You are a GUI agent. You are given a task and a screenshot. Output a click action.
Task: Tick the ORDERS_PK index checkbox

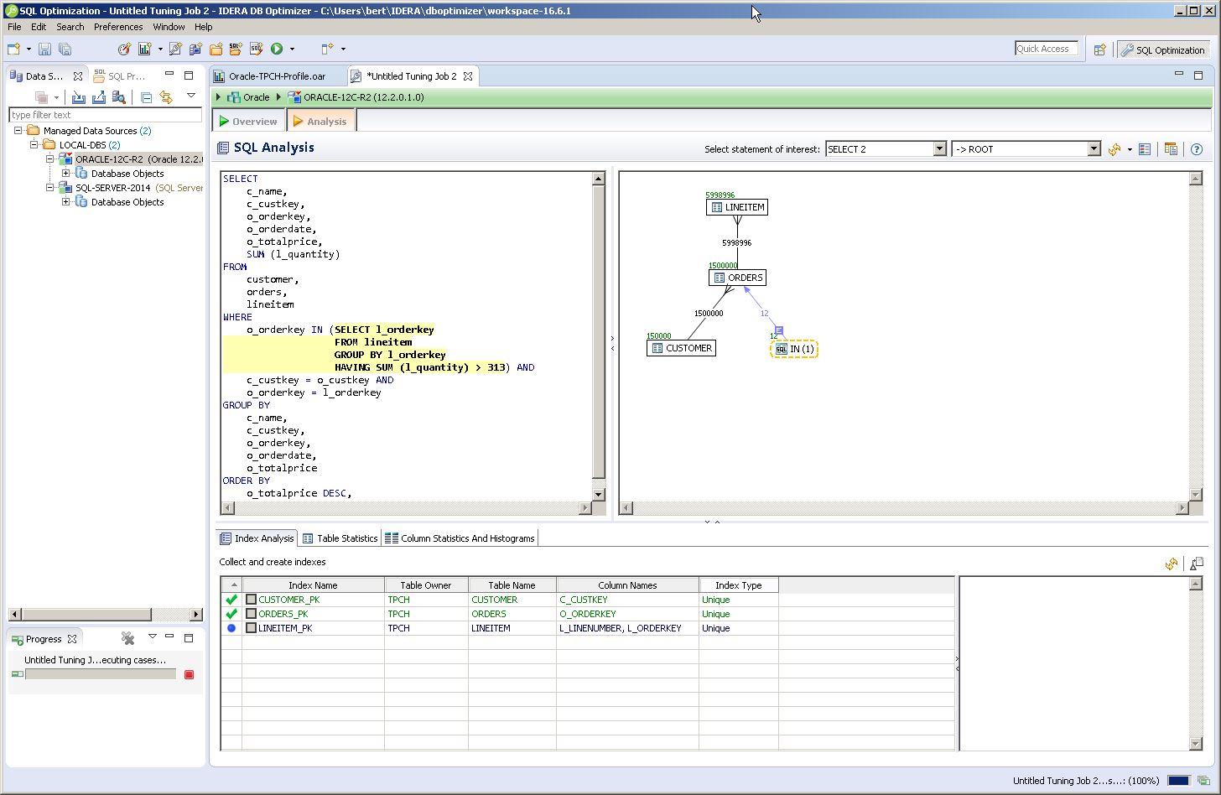point(251,614)
